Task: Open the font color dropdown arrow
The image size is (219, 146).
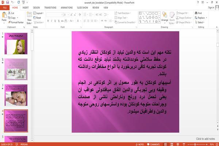Action: [80, 21]
